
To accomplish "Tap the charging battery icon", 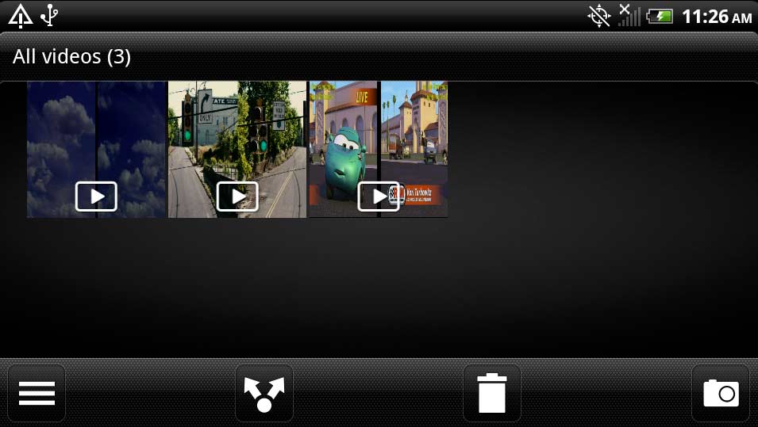I will coord(660,17).
